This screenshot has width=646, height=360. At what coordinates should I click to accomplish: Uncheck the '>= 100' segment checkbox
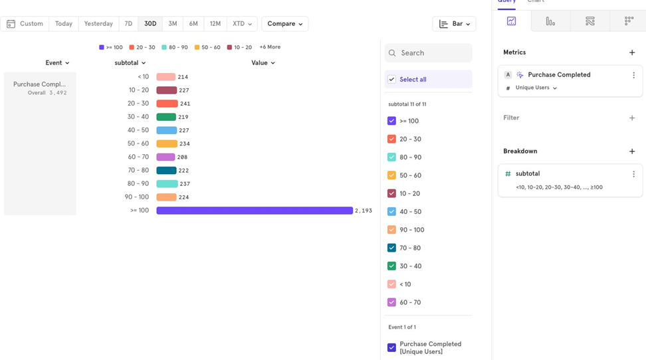click(x=391, y=121)
